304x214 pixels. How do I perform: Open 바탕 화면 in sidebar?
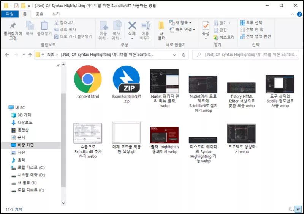[31, 145]
